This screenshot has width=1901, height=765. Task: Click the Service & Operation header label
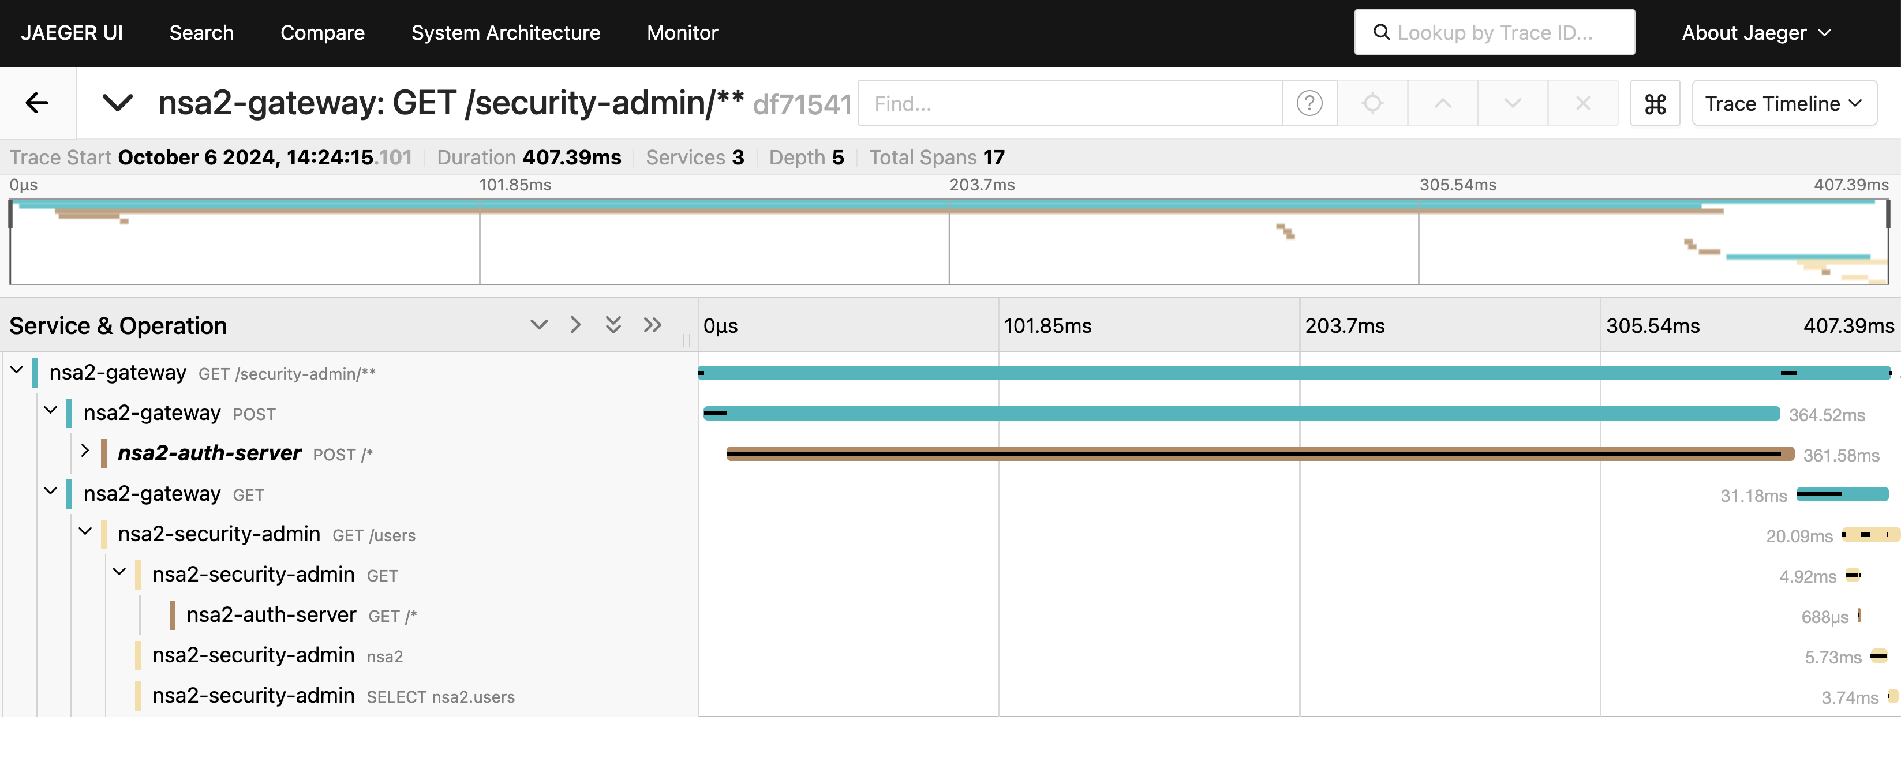pos(118,325)
